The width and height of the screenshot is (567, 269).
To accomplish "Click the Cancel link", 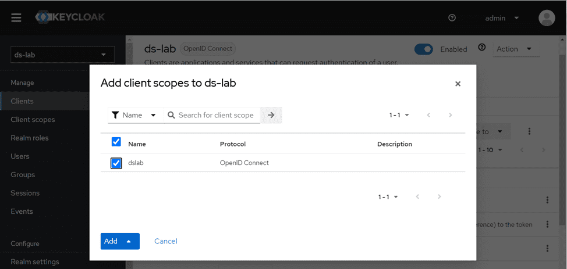I will click(x=165, y=241).
